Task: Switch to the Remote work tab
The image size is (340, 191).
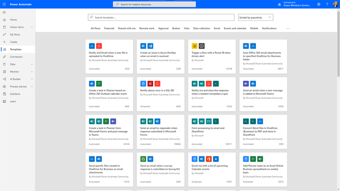Action: [147, 29]
